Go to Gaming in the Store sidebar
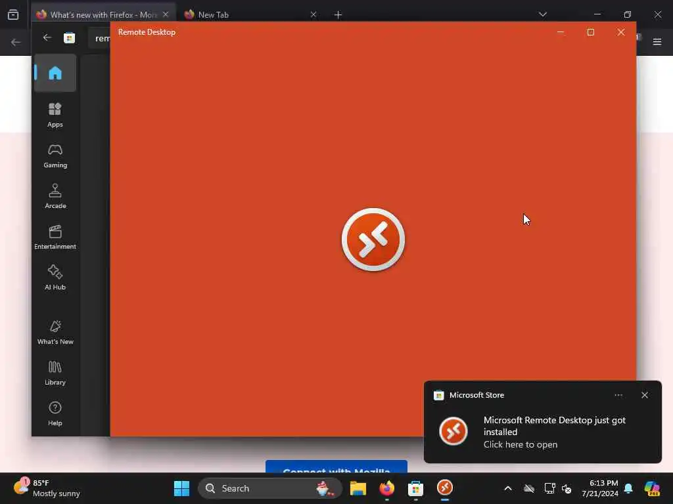 coord(55,156)
